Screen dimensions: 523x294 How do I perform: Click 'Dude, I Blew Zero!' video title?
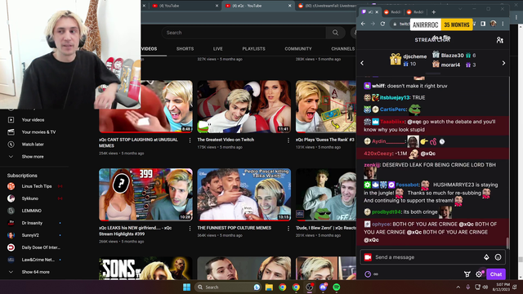[325, 228]
